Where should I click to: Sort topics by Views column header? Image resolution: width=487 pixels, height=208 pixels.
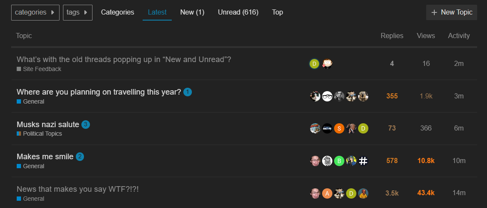click(x=426, y=36)
